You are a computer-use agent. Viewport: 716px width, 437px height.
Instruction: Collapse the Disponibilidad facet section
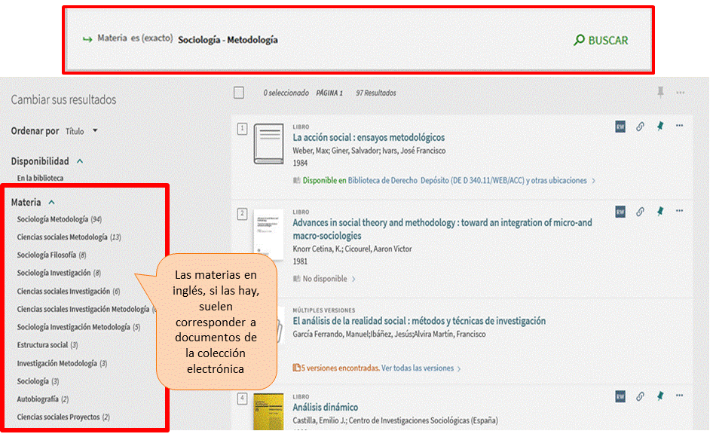point(80,161)
